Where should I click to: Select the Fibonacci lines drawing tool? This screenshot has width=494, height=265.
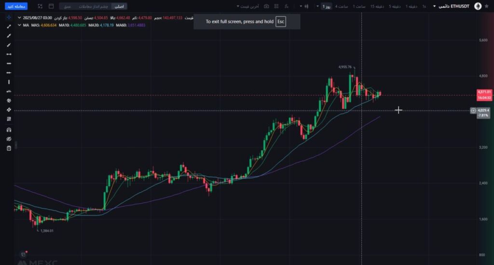(x=9, y=119)
